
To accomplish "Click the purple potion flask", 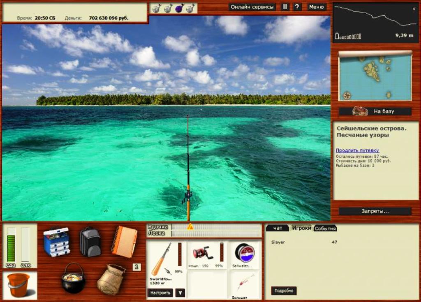I will pos(179,8).
